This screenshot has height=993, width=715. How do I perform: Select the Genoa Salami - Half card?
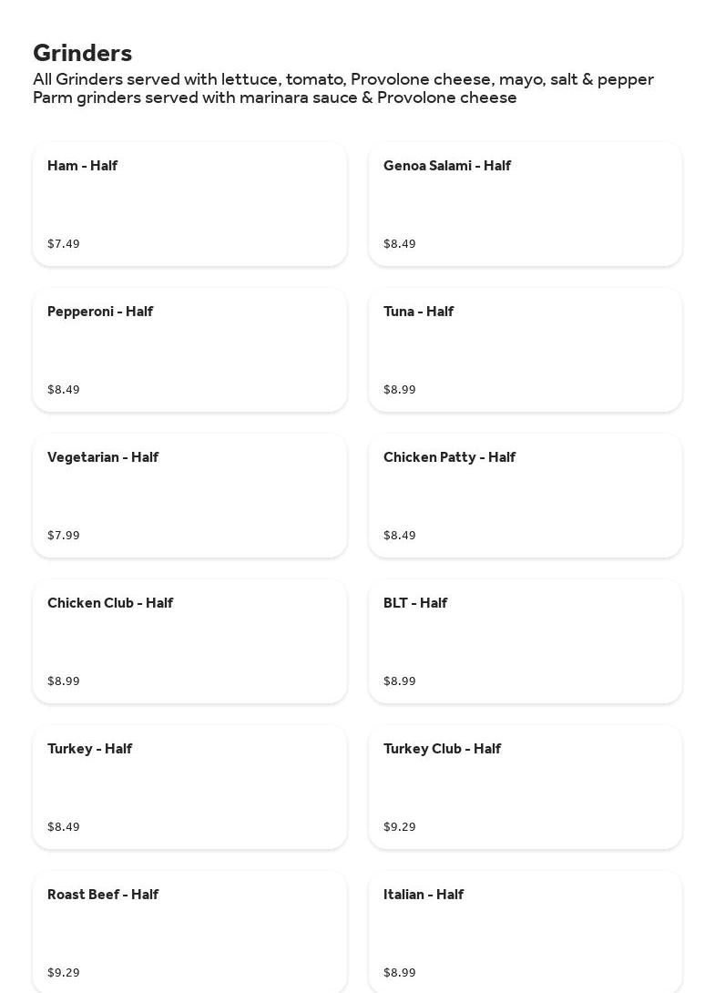tap(525, 203)
